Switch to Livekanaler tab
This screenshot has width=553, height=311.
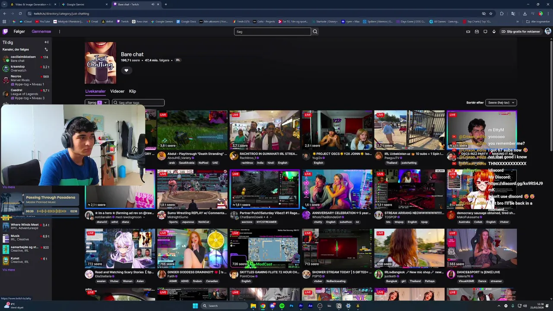point(95,91)
